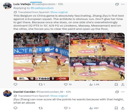Open Luis Vallejo's profile avatar
The image size is (127, 111).
point(7,6)
